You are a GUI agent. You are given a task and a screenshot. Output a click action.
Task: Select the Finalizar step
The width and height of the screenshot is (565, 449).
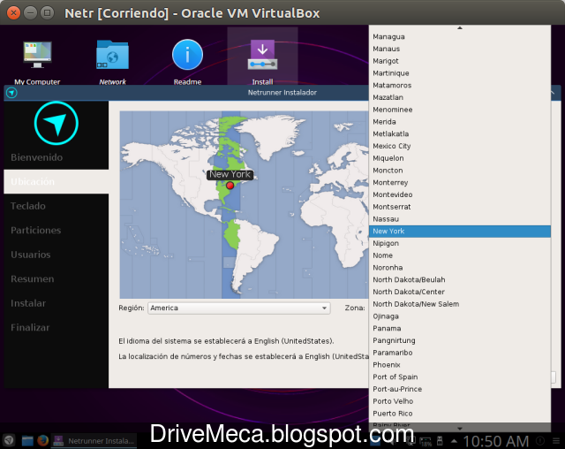pyautogui.click(x=56, y=327)
